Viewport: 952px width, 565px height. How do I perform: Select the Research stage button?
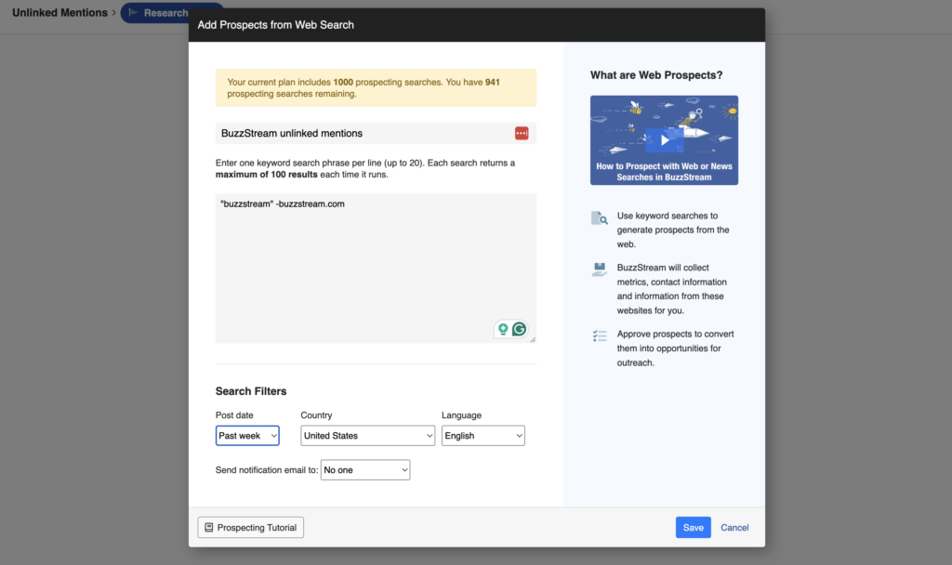click(167, 12)
